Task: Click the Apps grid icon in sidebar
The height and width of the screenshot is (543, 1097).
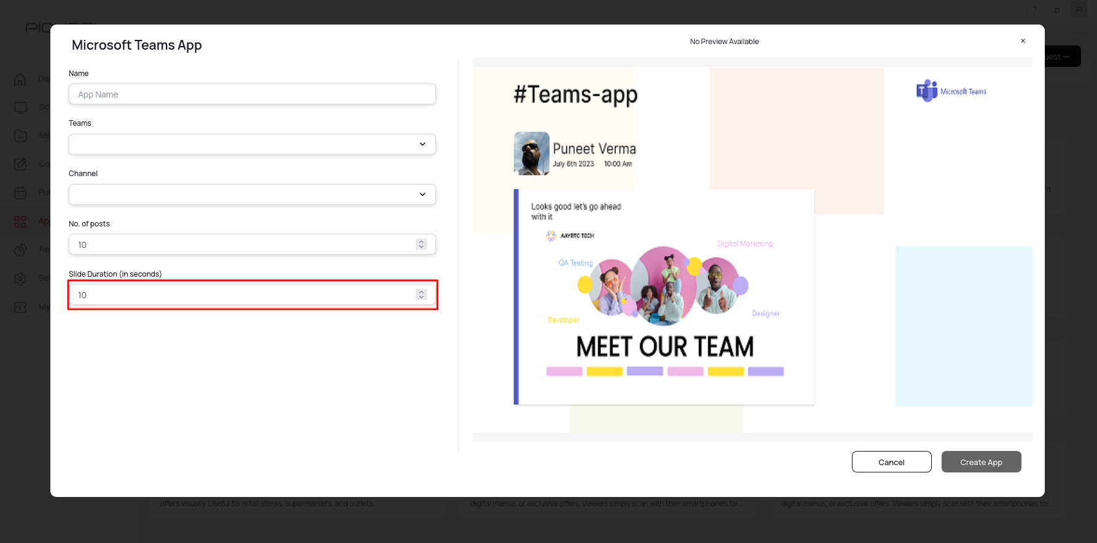Action: 20,221
